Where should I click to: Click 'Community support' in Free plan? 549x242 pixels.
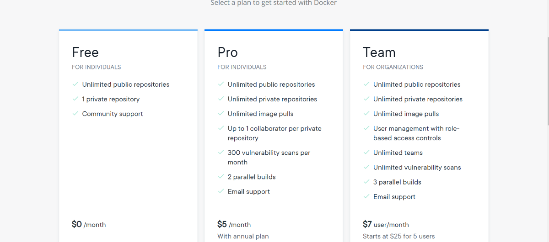(113, 114)
